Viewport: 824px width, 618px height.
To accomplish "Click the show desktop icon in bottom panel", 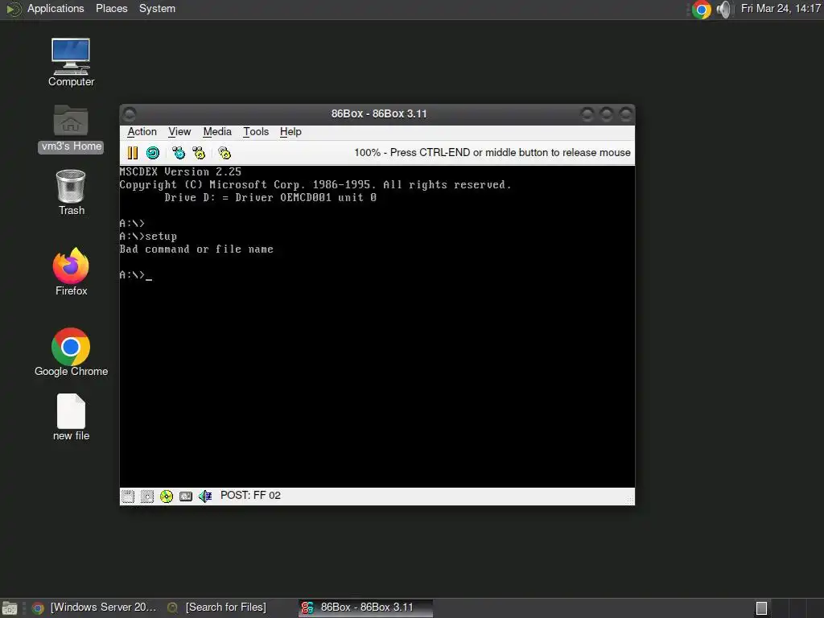I will coord(10,608).
